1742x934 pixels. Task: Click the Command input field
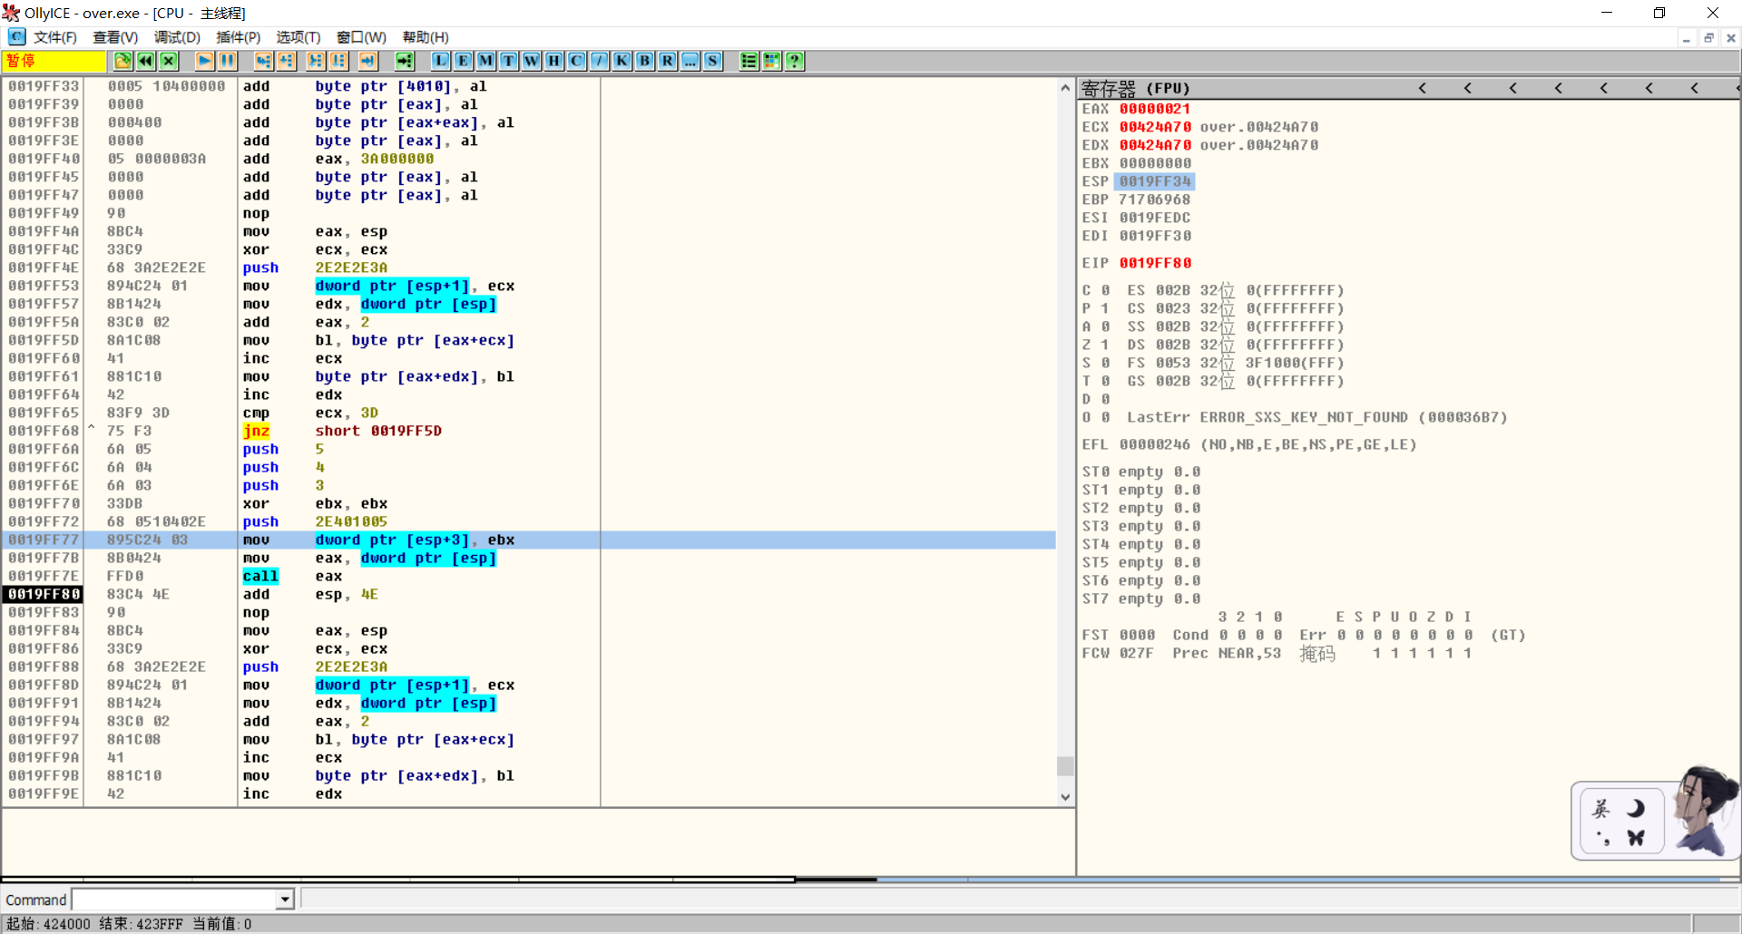174,900
